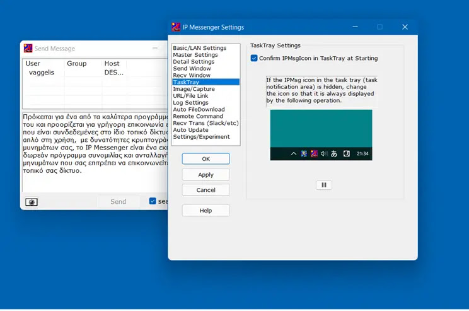Click the OK button
The height and width of the screenshot is (311, 469).
tap(206, 159)
